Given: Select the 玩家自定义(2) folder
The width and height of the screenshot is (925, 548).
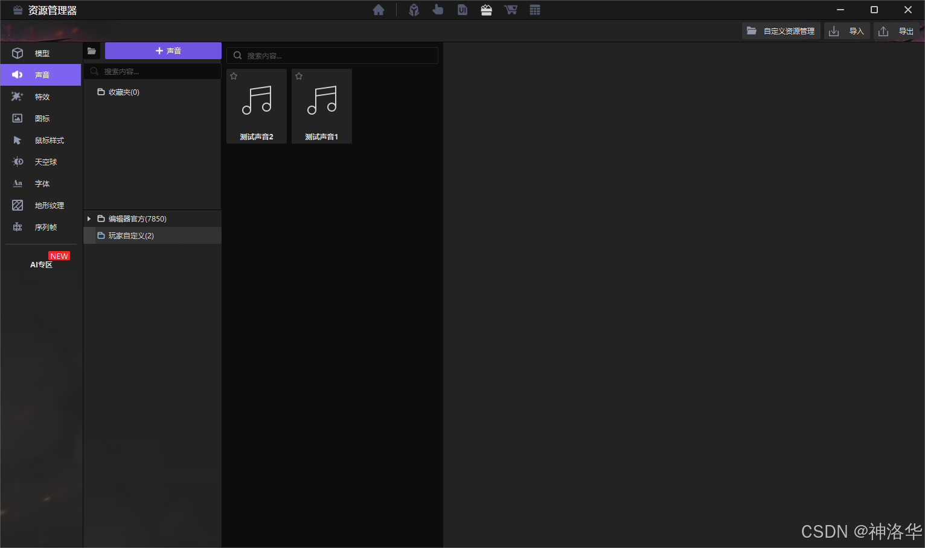Looking at the screenshot, I should point(152,235).
